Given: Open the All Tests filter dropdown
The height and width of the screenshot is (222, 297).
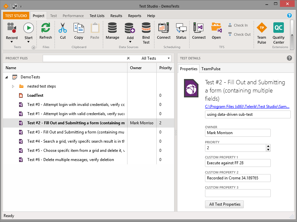Looking at the screenshot, I should pyautogui.click(x=155, y=58).
